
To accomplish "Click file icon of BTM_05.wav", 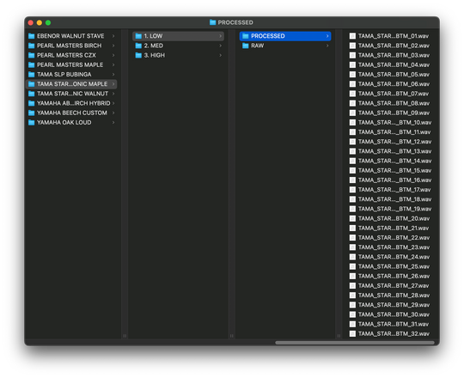I will click(352, 75).
